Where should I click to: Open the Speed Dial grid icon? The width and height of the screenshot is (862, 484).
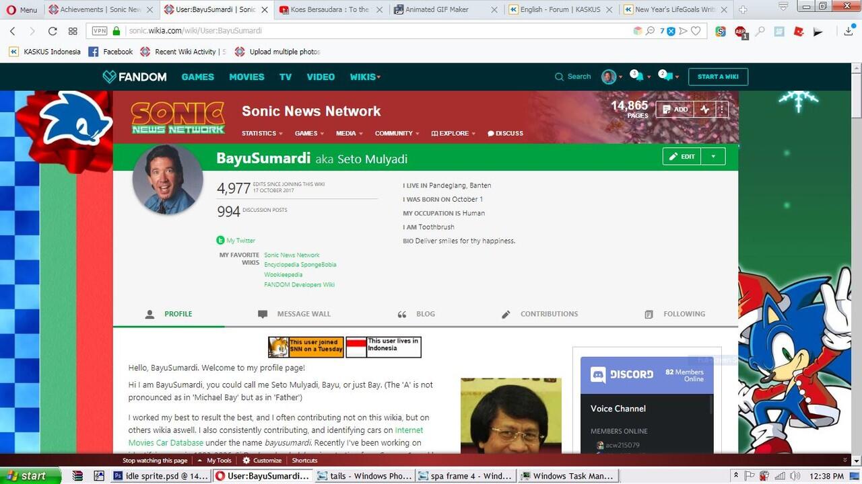(73, 31)
